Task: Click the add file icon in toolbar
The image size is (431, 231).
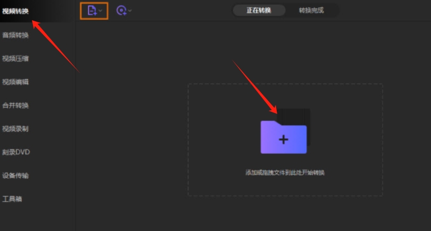Action: click(92, 11)
